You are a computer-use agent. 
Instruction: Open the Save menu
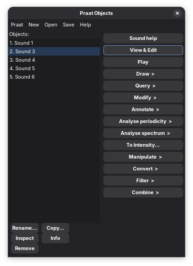[x=68, y=25]
